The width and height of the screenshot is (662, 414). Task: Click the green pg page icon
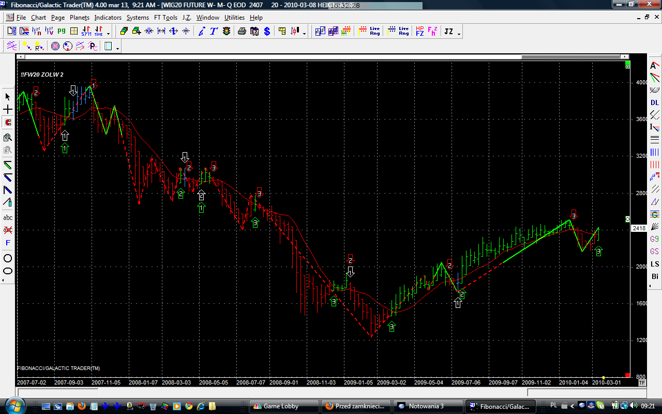pos(62,32)
